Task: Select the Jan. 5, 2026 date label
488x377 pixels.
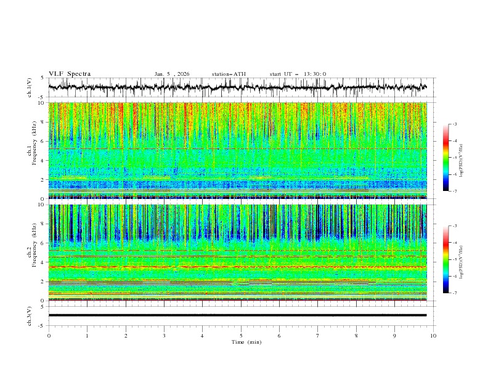Action: [x=172, y=74]
